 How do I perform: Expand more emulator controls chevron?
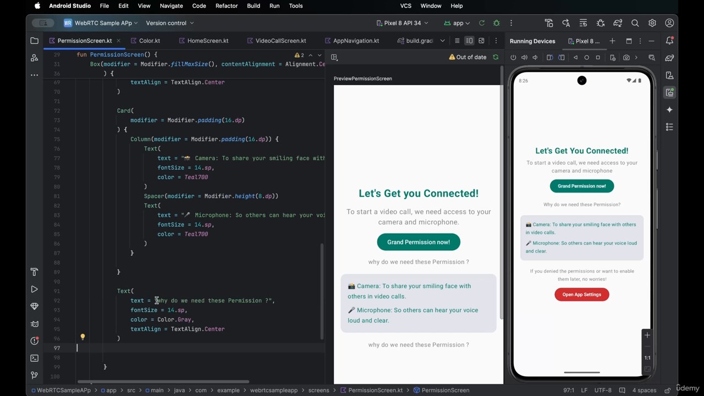(636, 57)
